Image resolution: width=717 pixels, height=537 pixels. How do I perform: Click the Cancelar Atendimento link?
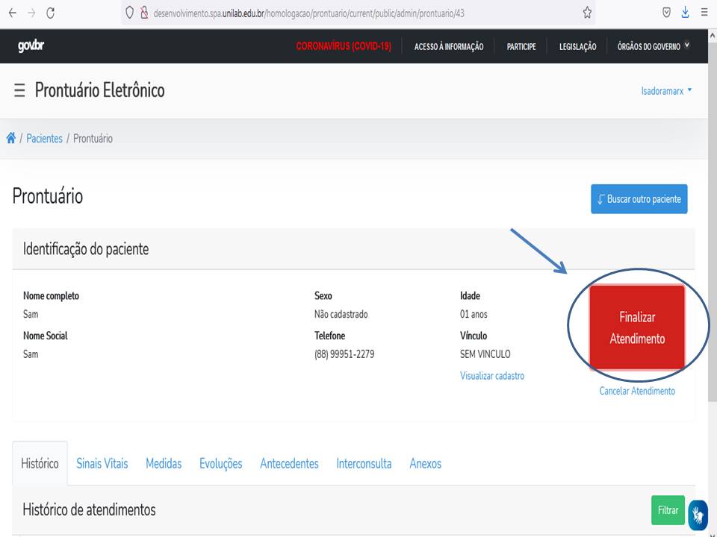click(637, 391)
